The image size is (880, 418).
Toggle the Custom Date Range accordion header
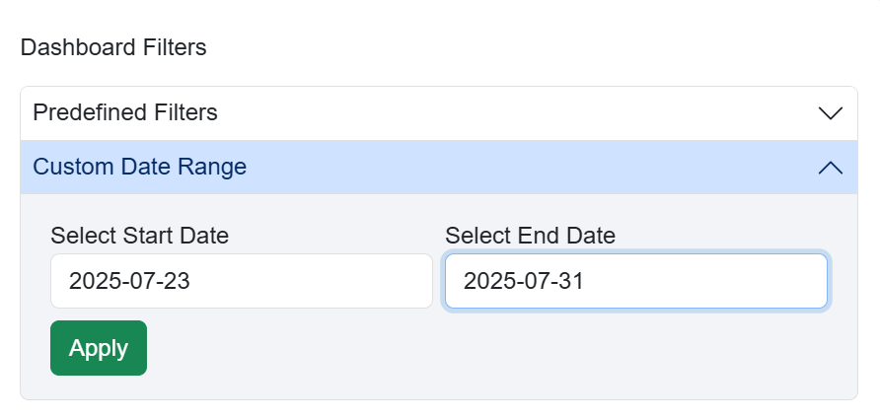click(x=438, y=168)
